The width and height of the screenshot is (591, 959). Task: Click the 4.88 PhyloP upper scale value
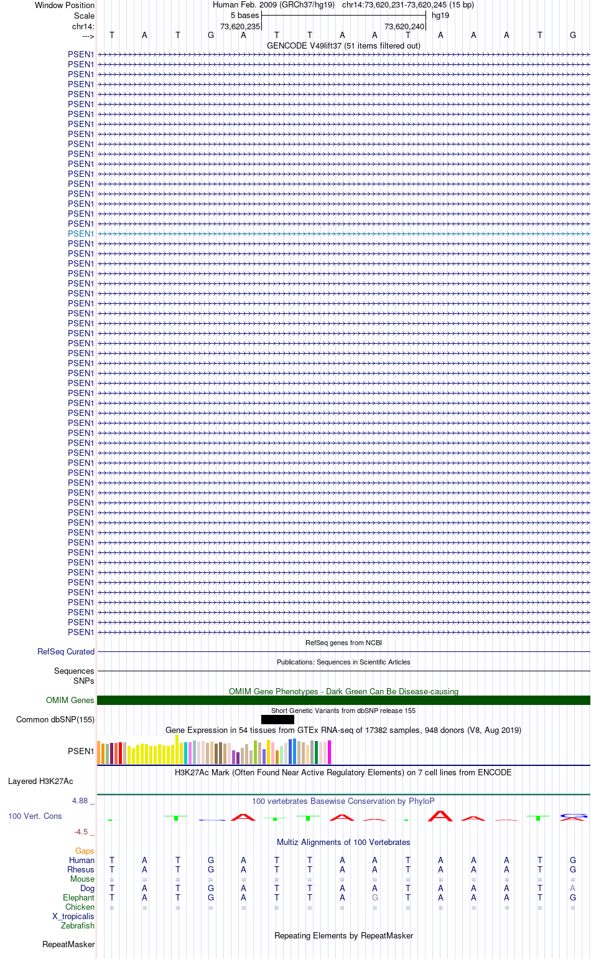tap(80, 801)
